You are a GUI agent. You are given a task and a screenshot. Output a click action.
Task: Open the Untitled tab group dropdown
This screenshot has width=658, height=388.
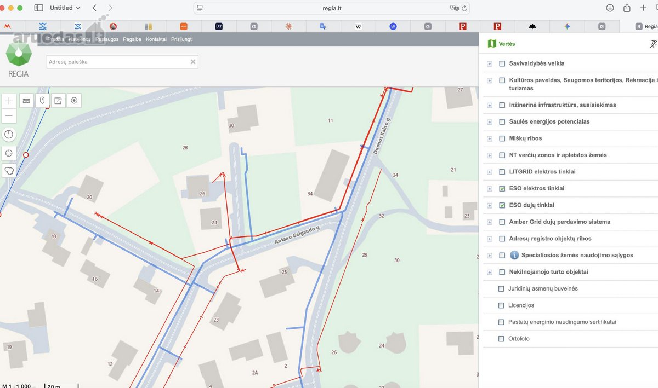65,8
